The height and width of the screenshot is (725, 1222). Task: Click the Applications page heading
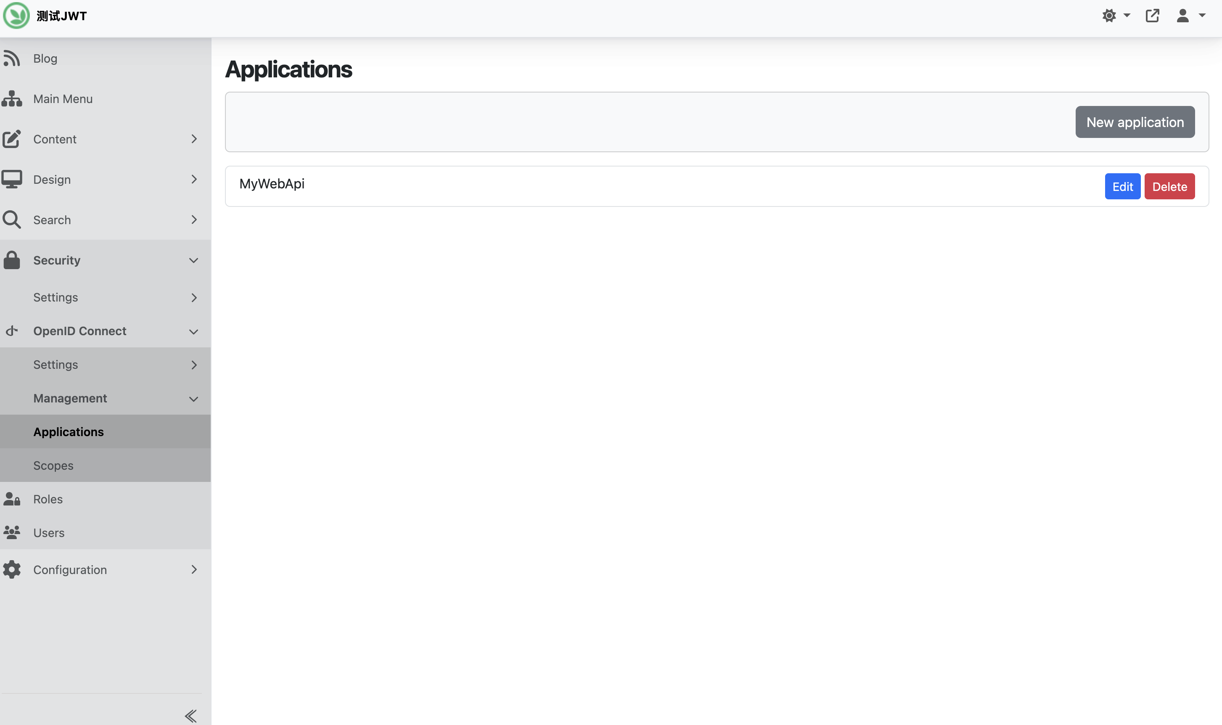(288, 69)
